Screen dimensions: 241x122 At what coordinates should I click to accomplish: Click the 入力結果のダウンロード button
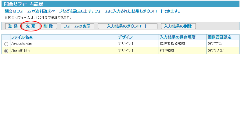pos(128,26)
